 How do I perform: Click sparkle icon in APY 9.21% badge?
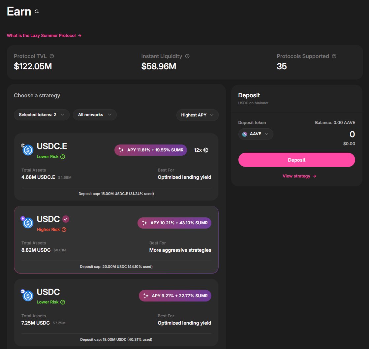pyautogui.click(x=146, y=296)
